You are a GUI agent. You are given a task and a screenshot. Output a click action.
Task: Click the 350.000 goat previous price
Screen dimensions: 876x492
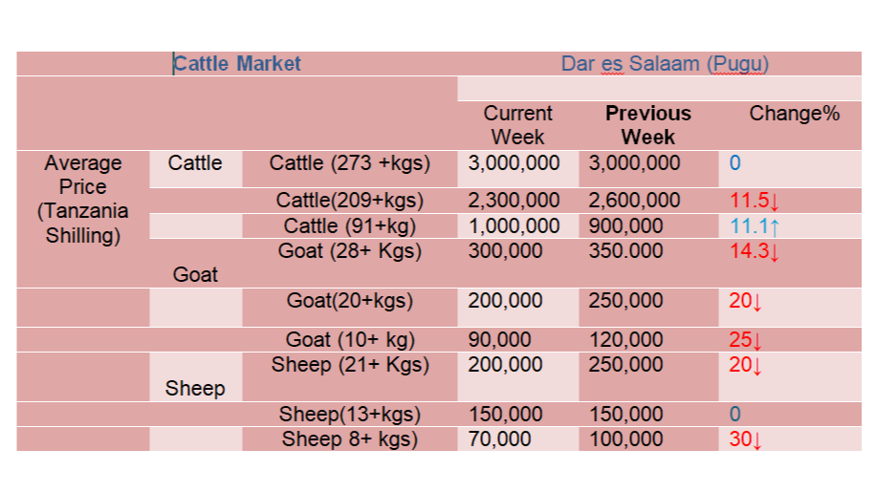[625, 251]
